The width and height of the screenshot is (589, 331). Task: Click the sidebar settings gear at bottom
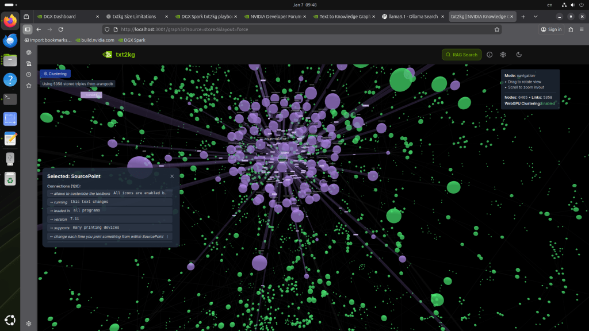(x=29, y=324)
